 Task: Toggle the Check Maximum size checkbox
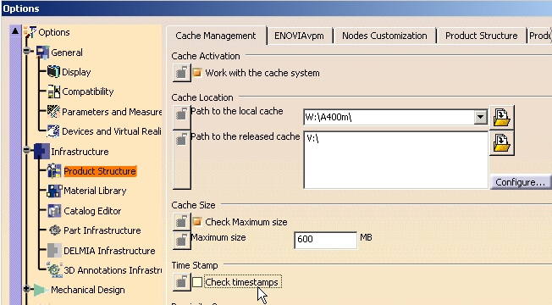coord(197,222)
